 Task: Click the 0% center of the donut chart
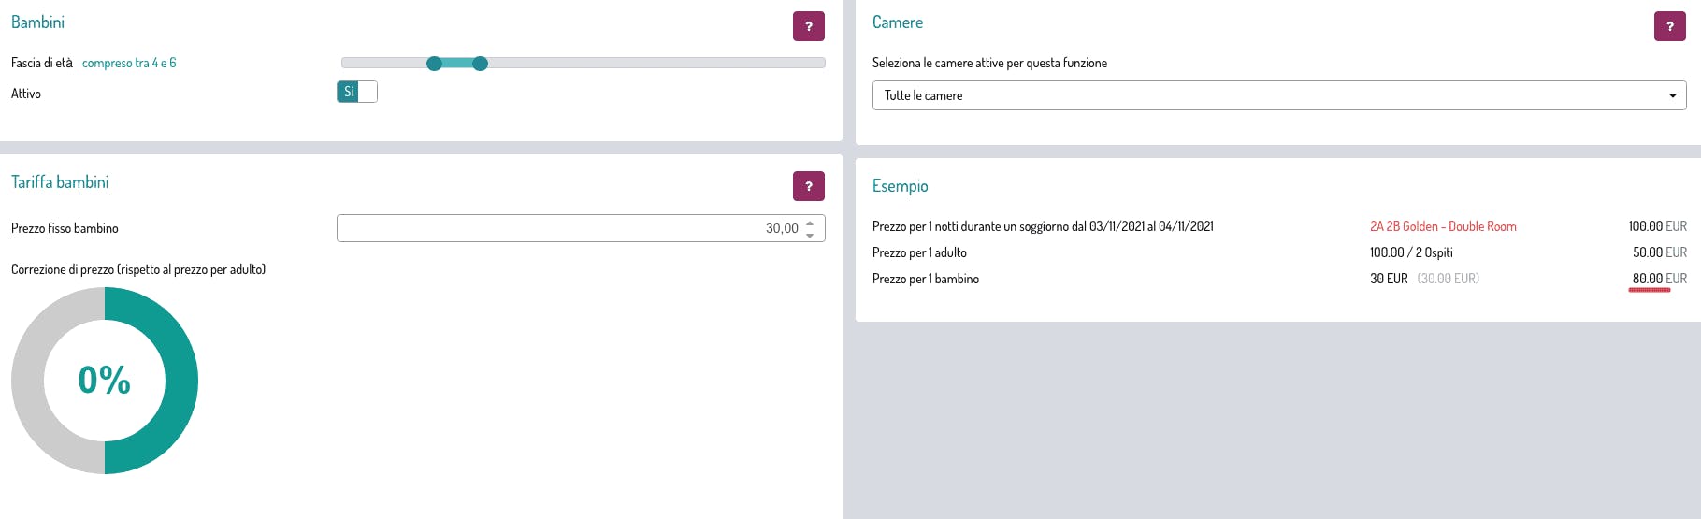point(105,380)
